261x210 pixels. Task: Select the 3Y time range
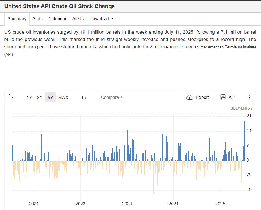pyautogui.click(x=40, y=98)
